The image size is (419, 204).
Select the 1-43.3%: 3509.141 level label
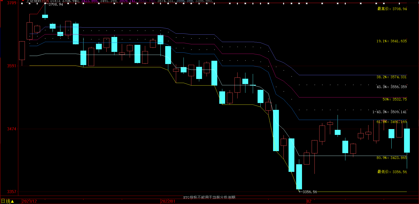point(390,112)
